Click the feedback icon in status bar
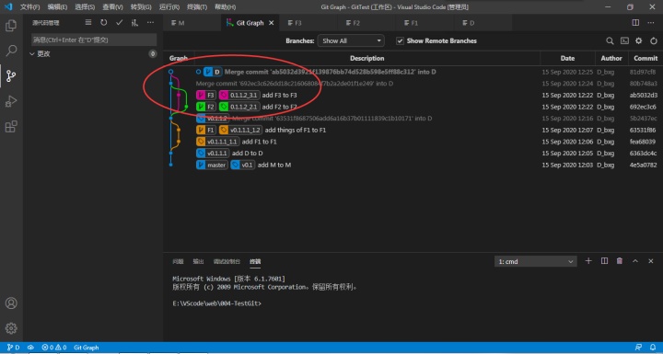Viewport: 663px width, 354px height. tap(639, 348)
